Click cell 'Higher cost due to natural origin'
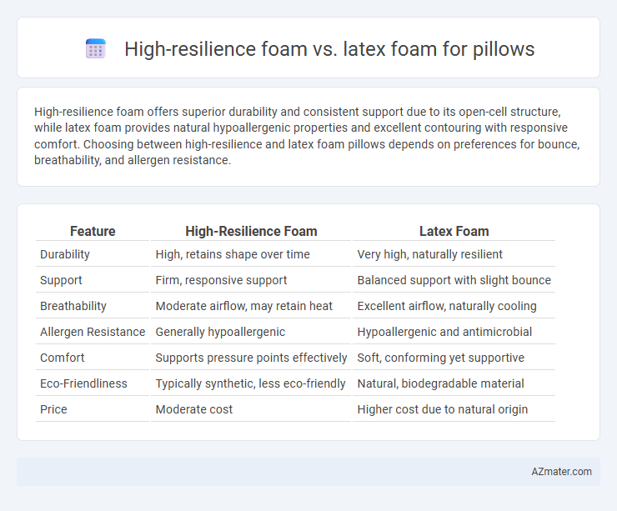 [442, 409]
